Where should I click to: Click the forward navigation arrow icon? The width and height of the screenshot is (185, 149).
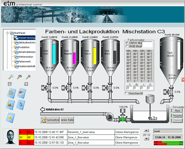click(26, 84)
